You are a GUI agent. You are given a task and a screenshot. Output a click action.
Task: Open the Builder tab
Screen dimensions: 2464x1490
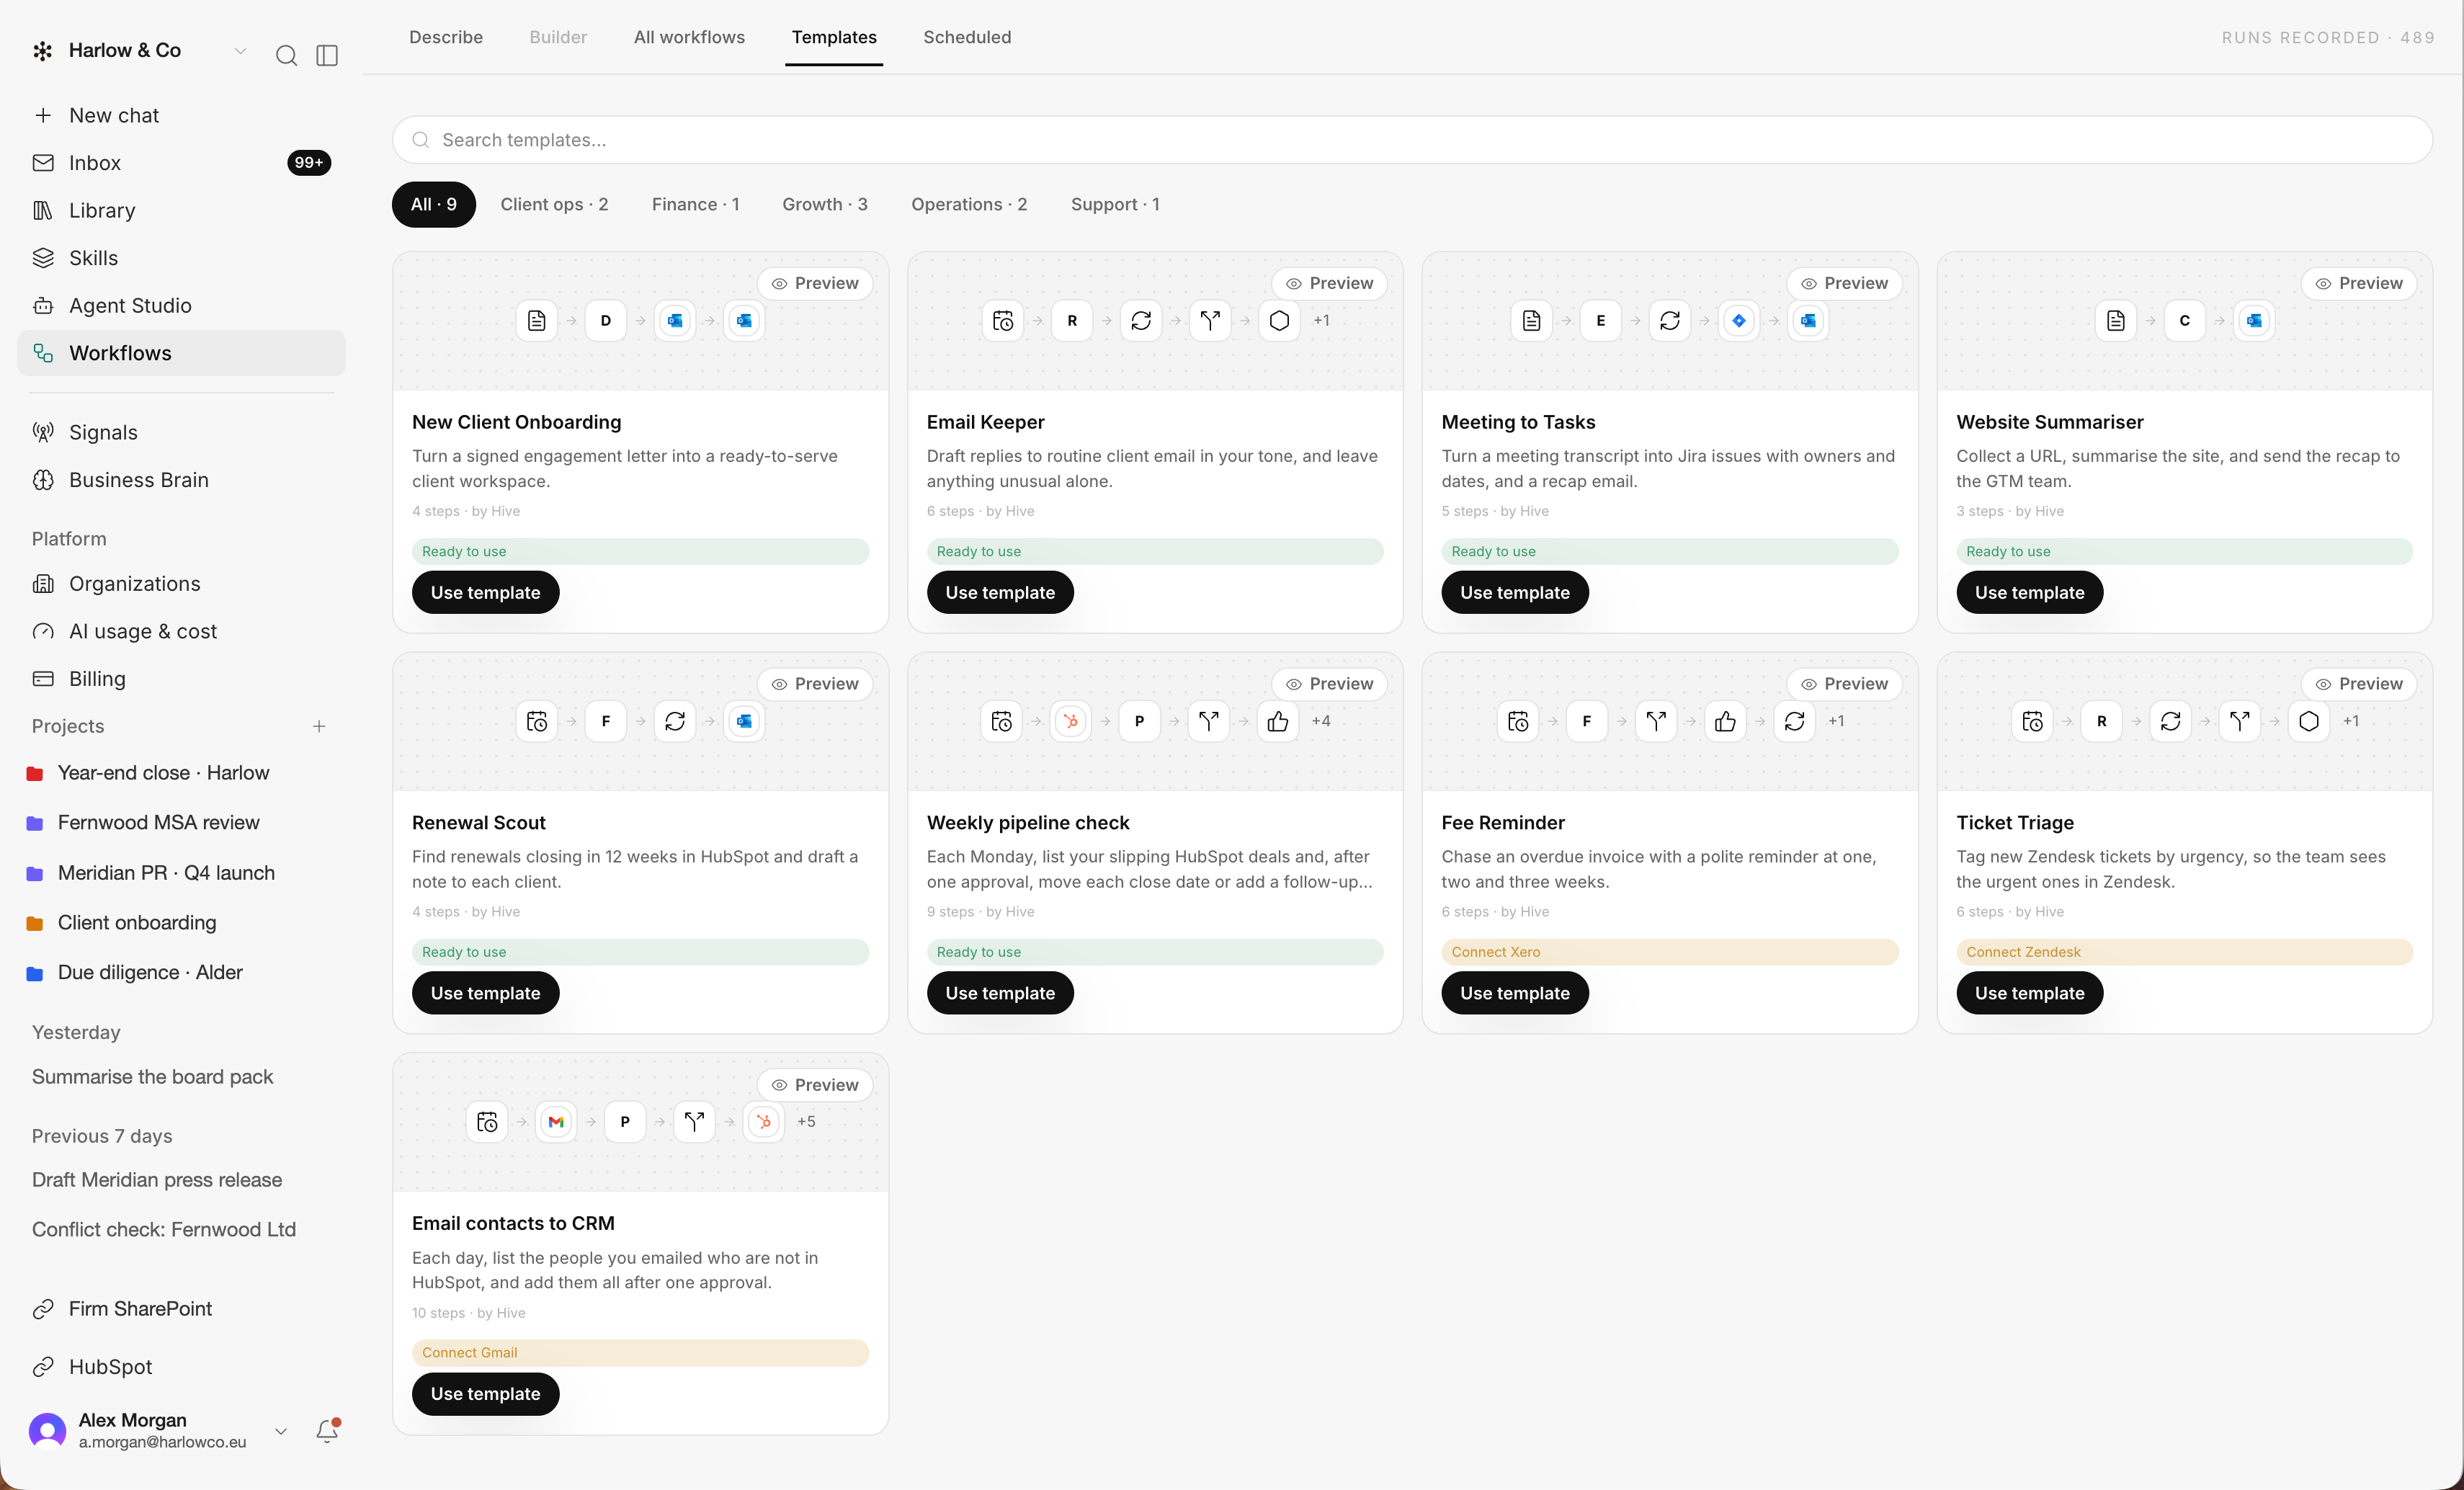tap(558, 37)
